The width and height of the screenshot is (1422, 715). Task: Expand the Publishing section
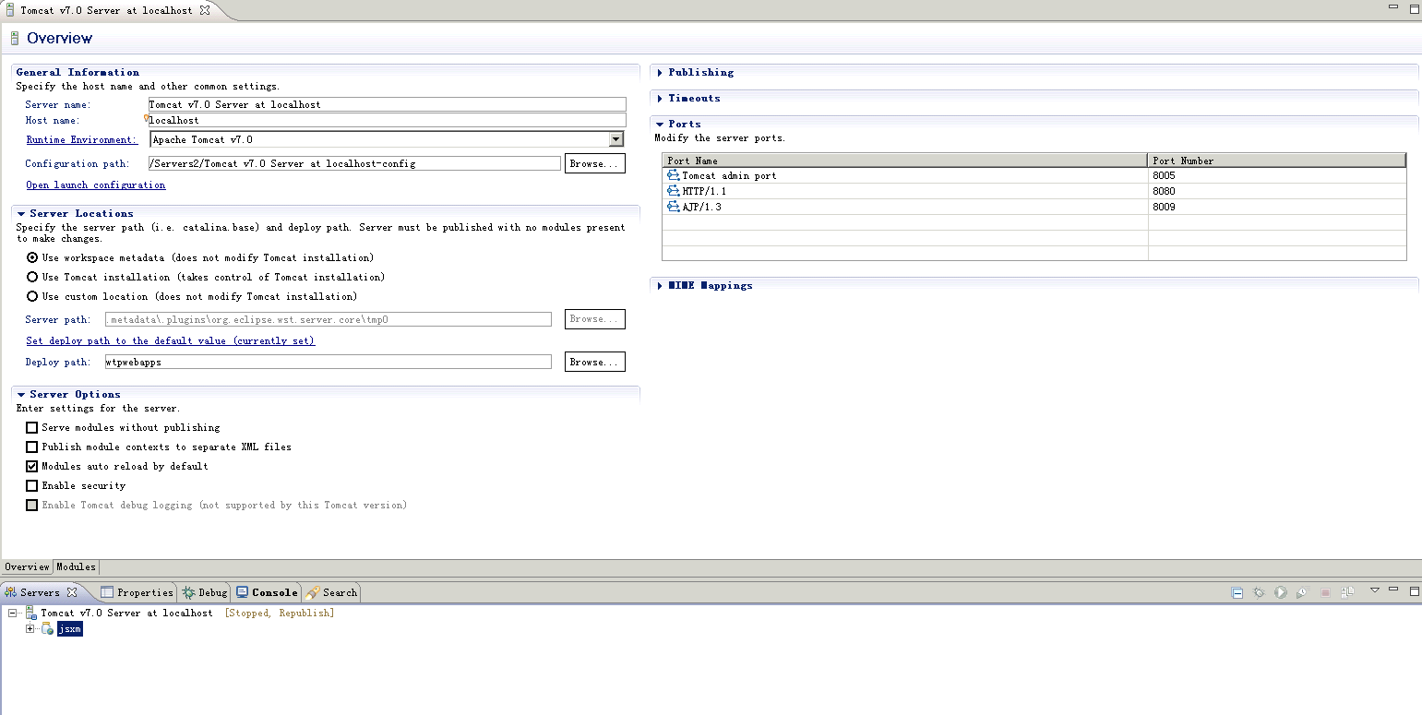coord(660,72)
